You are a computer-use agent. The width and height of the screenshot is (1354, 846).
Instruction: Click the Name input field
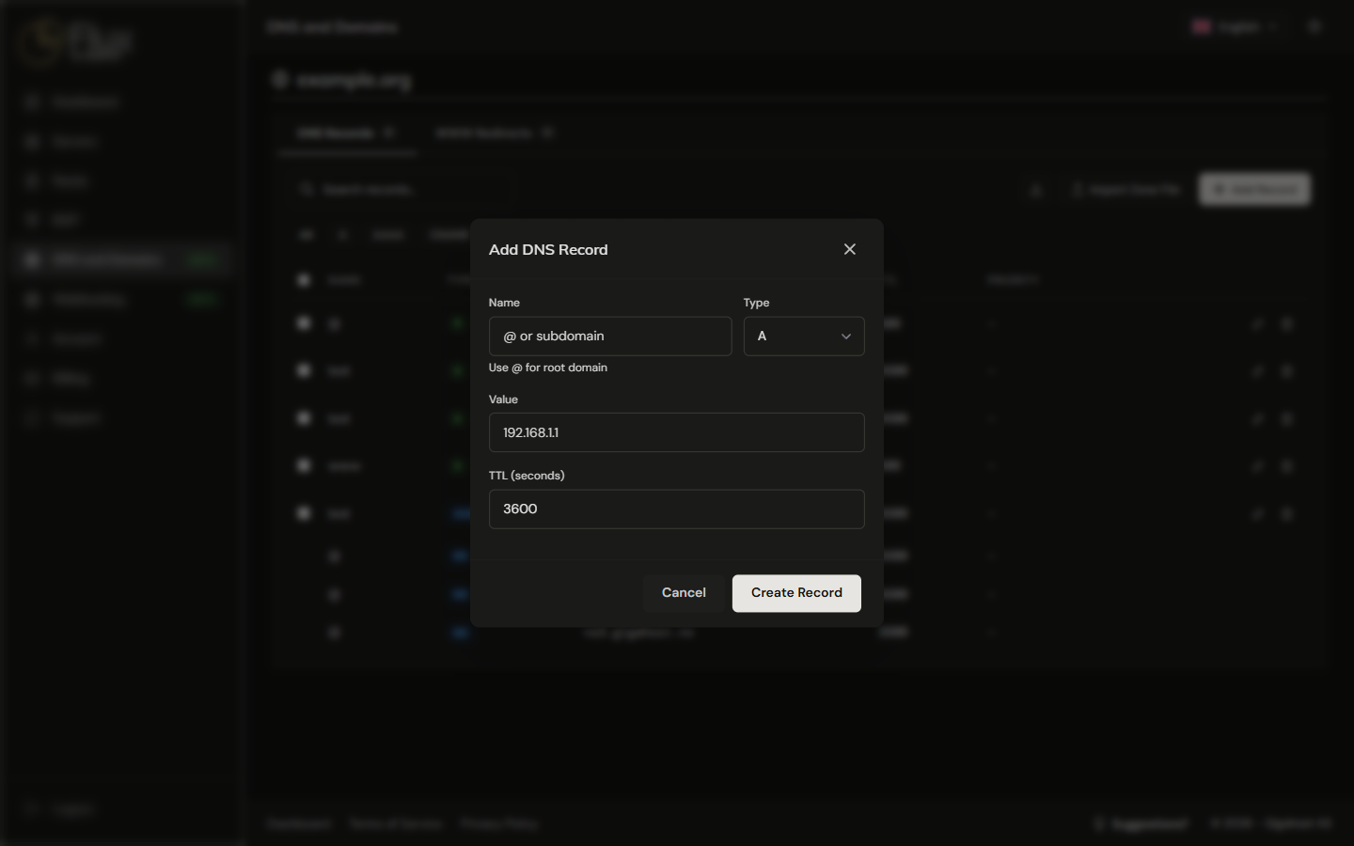(610, 337)
